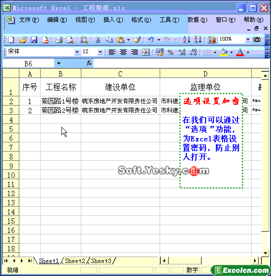The height and width of the screenshot is (276, 271).
Task: Apply yellow fill color
Action: 224,52
